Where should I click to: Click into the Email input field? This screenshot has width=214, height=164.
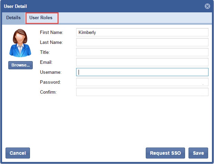[142, 62]
